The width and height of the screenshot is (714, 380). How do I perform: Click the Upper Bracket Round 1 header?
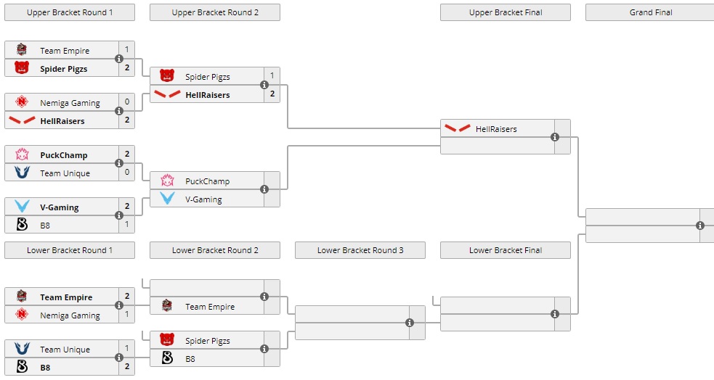[x=70, y=12]
